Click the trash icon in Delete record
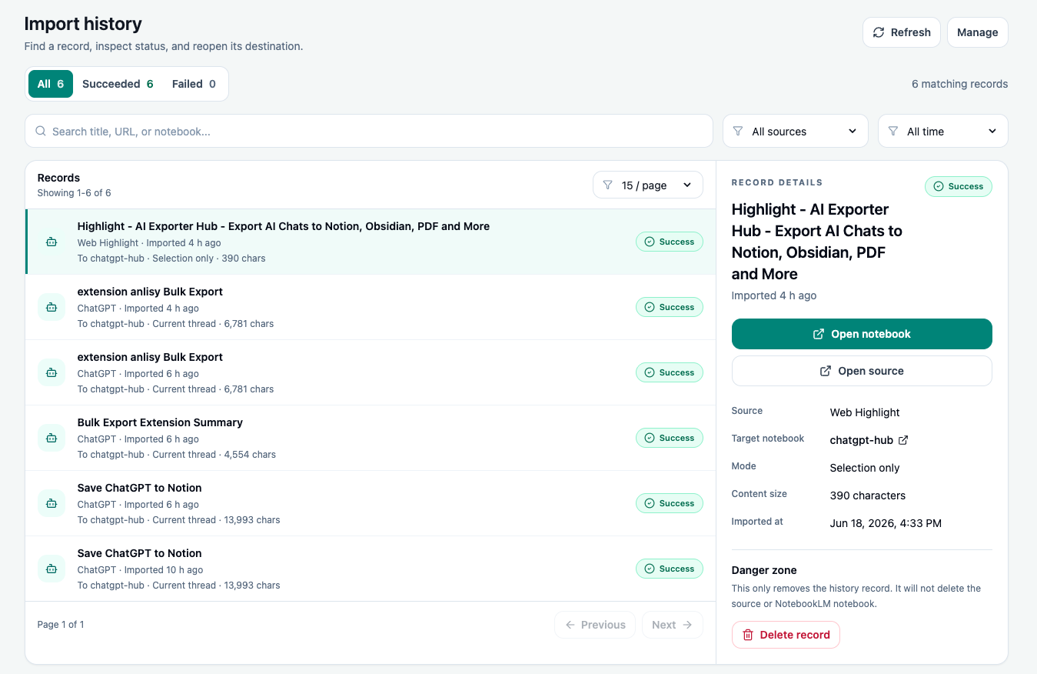The width and height of the screenshot is (1037, 674). [x=748, y=635]
